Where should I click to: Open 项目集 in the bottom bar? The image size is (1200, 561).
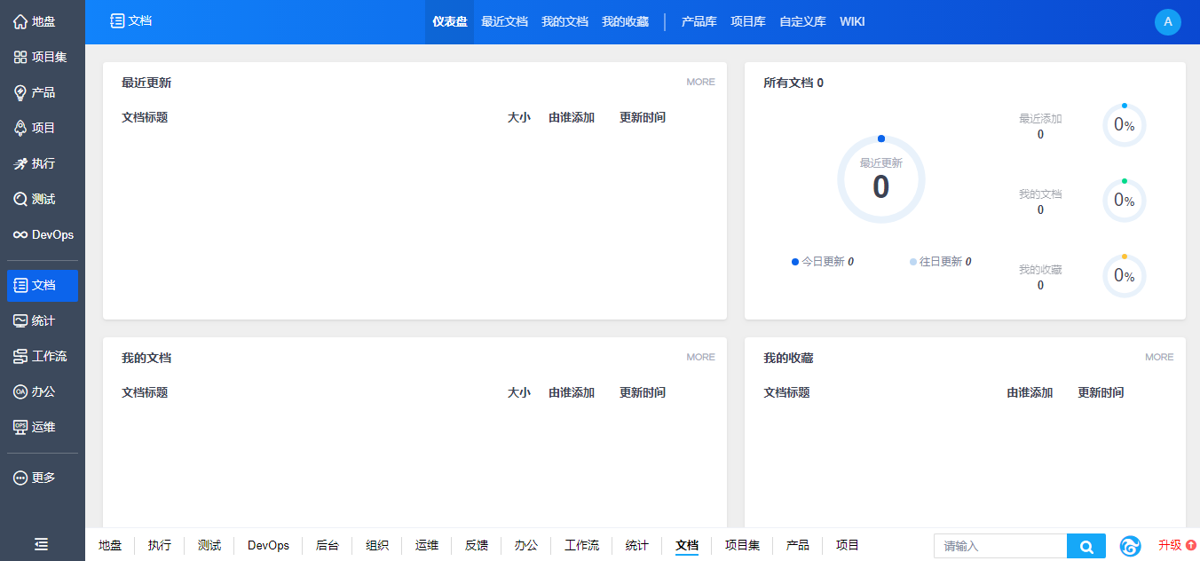(742, 545)
